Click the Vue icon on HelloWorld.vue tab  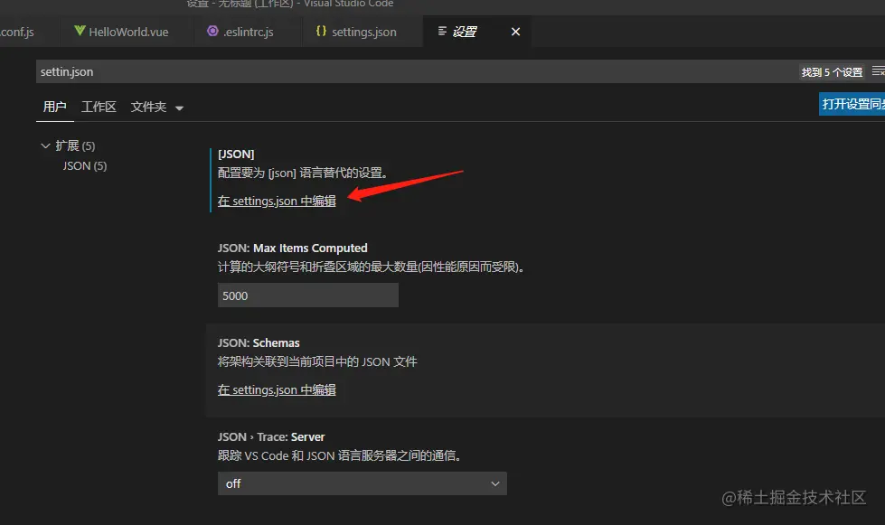tap(80, 31)
